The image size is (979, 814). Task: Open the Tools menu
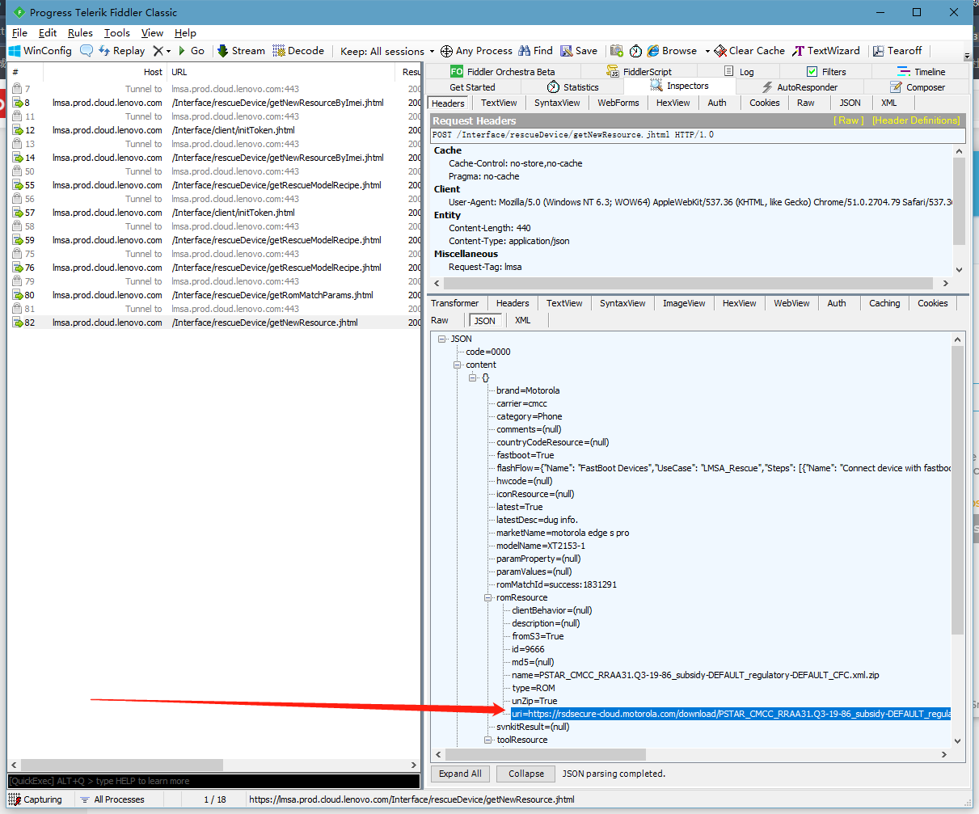117,33
